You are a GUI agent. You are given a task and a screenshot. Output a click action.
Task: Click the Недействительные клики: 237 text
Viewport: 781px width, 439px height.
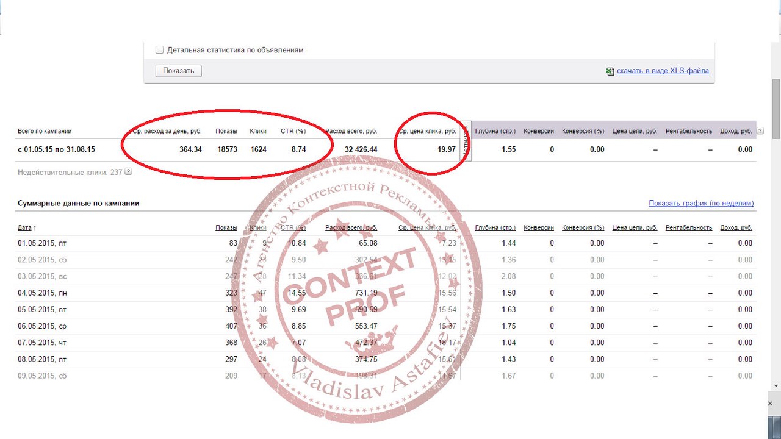[70, 173]
